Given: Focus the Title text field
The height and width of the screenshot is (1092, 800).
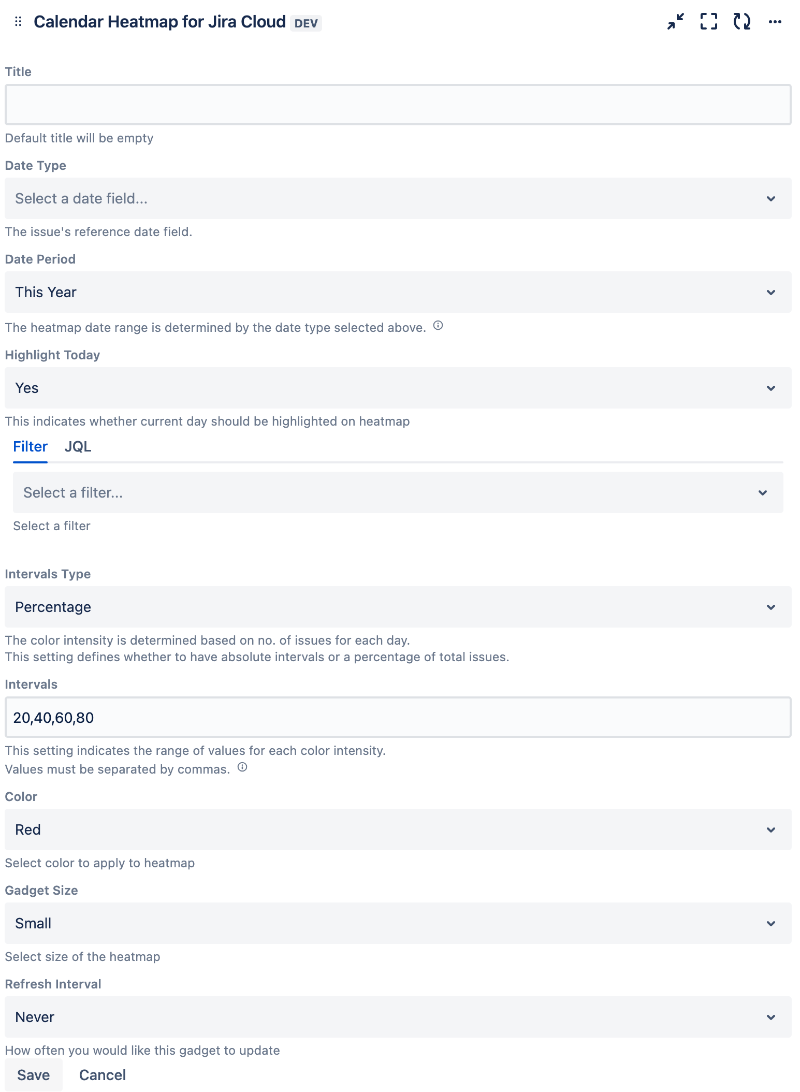Looking at the screenshot, I should [x=398, y=105].
